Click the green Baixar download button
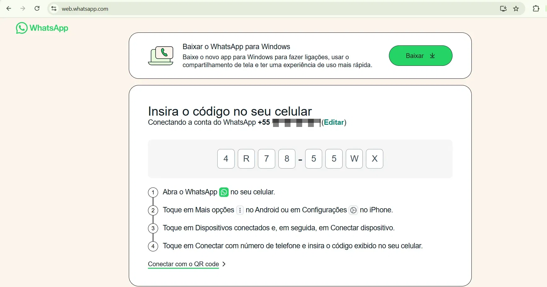 pos(420,56)
